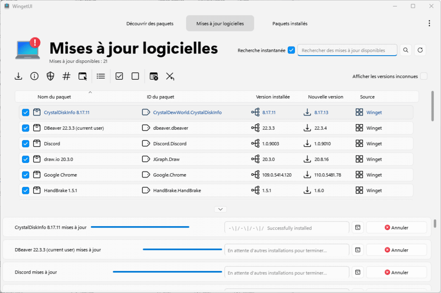The width and height of the screenshot is (441, 293).
Task: Uncheck the DBeaver 22.3.3 package checkbox
Action: (x=25, y=128)
